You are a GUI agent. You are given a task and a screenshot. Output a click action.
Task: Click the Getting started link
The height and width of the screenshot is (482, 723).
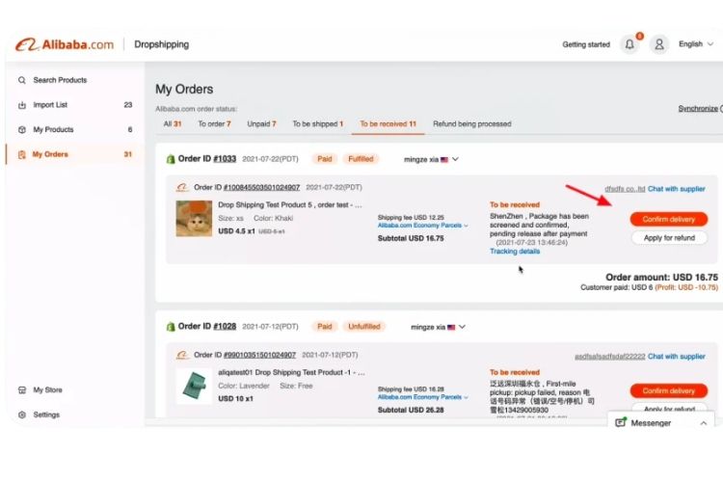coord(586,44)
